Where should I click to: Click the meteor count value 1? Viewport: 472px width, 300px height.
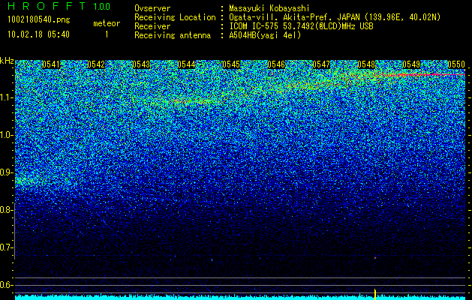[x=107, y=34]
